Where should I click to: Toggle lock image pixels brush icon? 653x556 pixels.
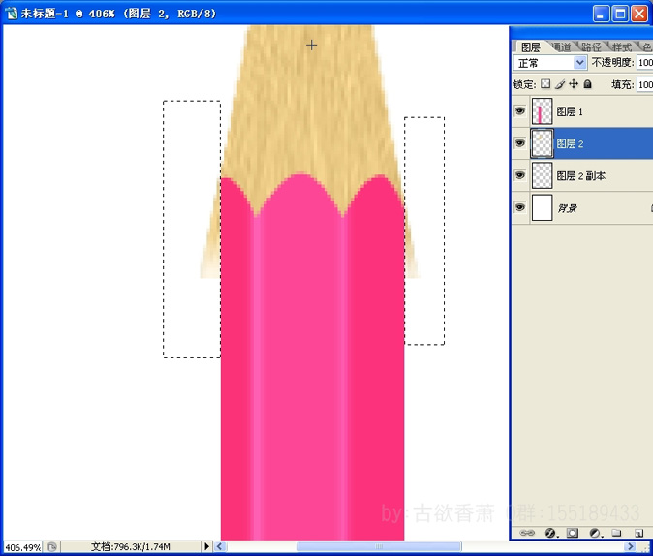click(x=560, y=84)
